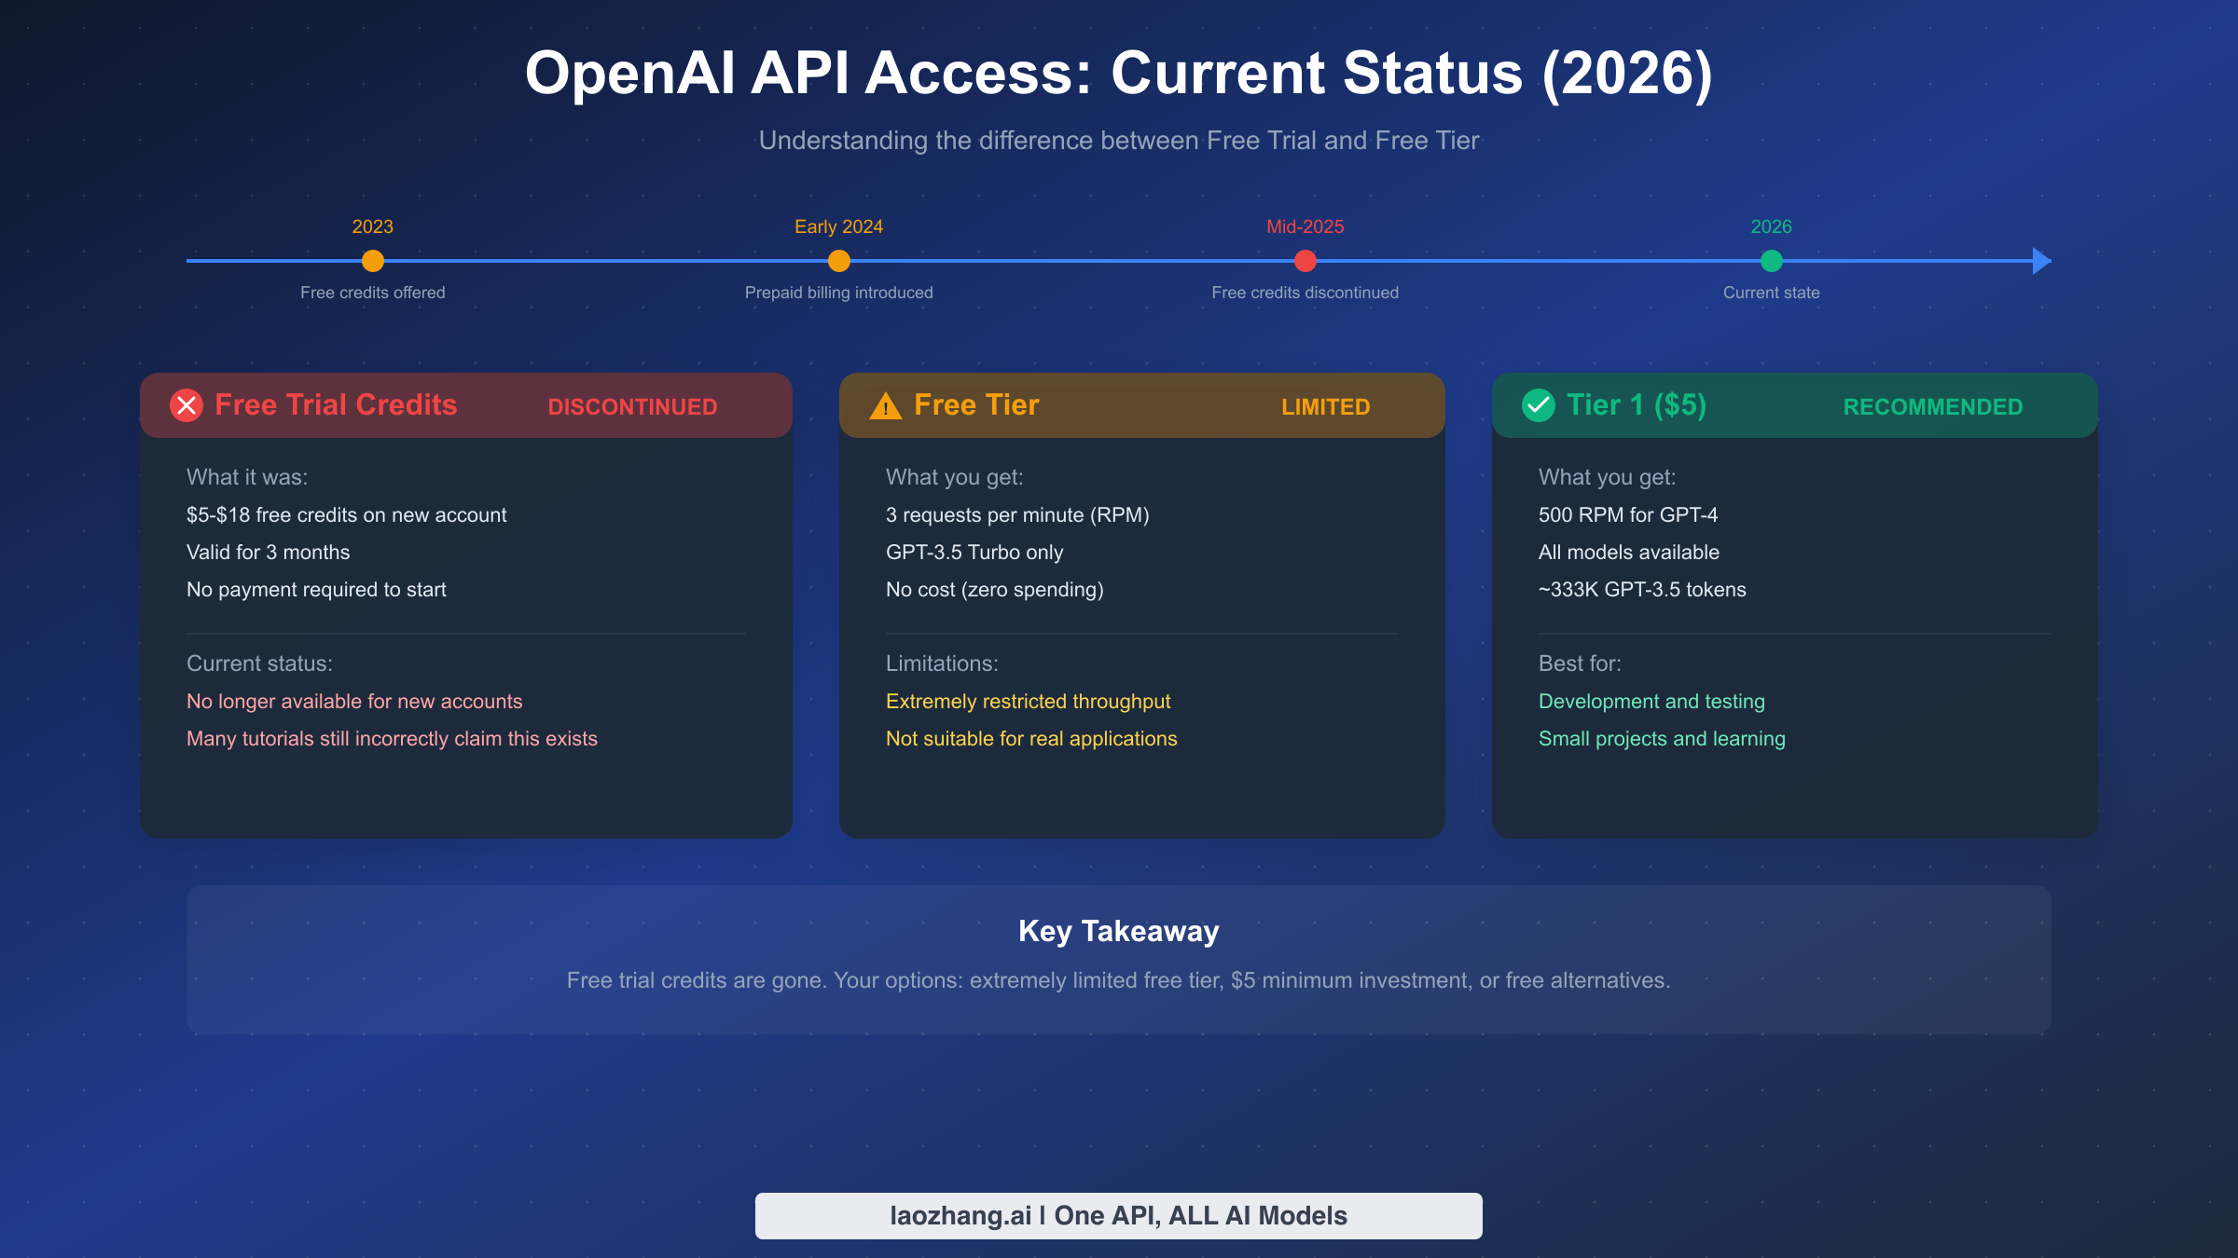This screenshot has width=2238, height=1258.
Task: Click the red X icon on Free Trial Credits card
Action: click(186, 405)
